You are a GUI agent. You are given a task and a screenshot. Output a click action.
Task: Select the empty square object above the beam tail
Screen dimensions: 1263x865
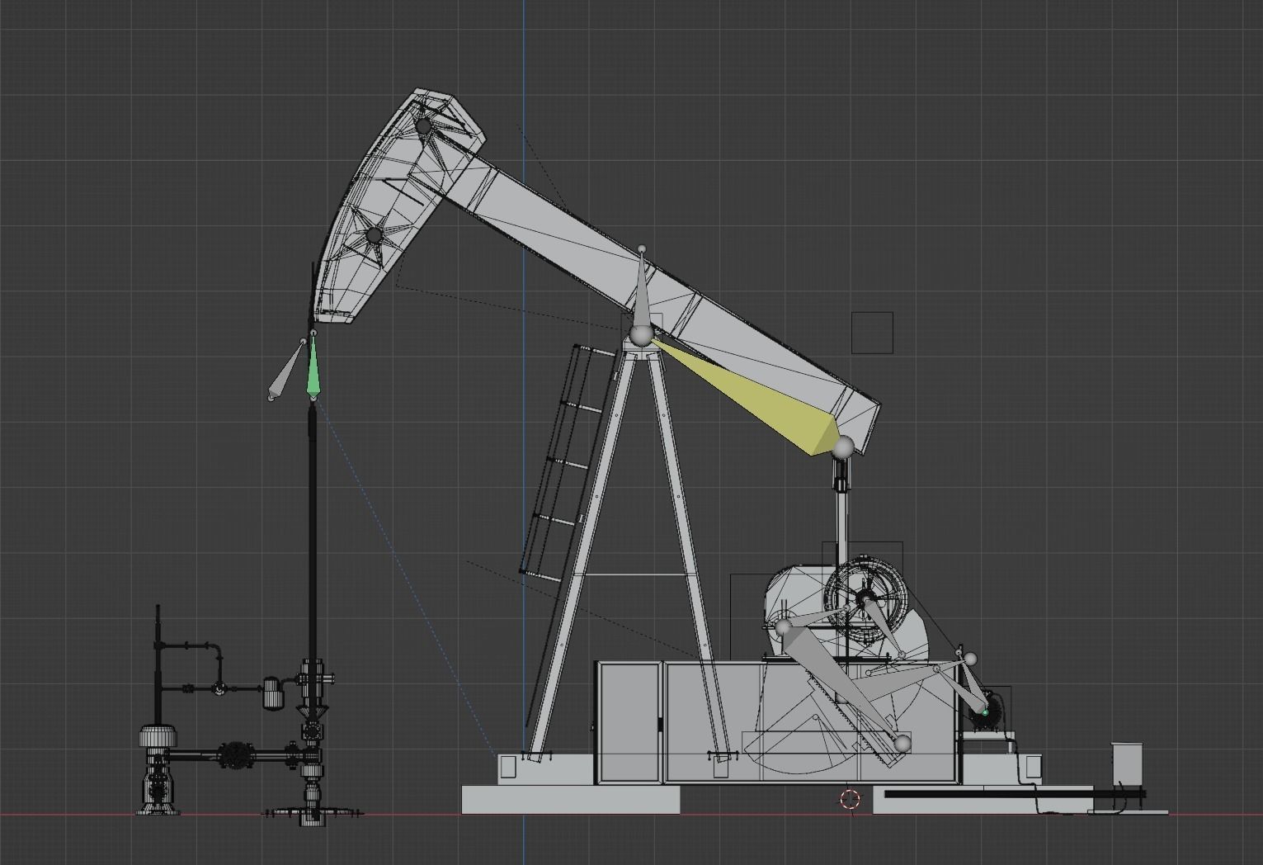click(x=872, y=333)
